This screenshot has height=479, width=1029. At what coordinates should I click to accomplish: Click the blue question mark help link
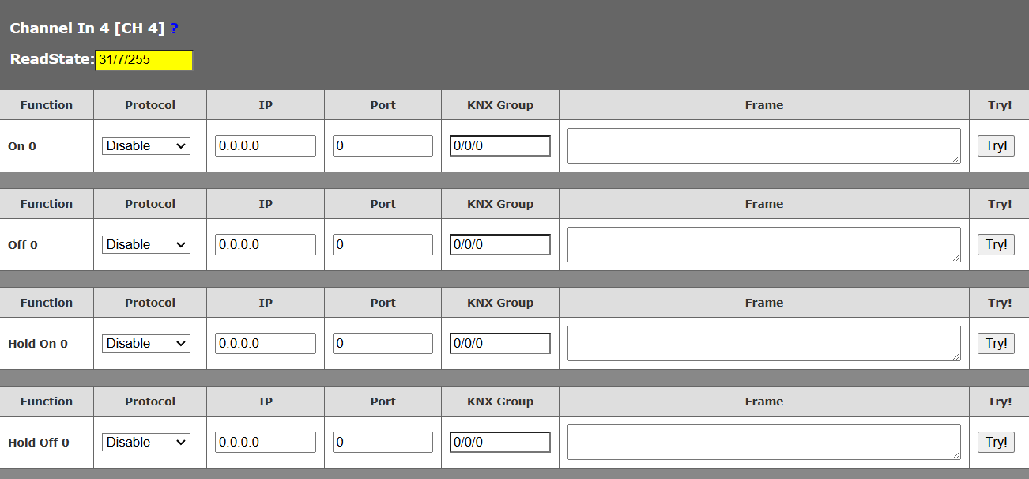tap(174, 28)
